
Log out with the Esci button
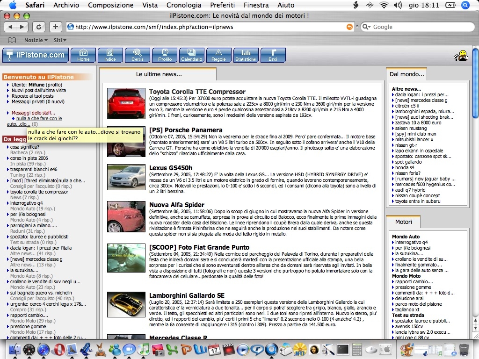tap(273, 55)
